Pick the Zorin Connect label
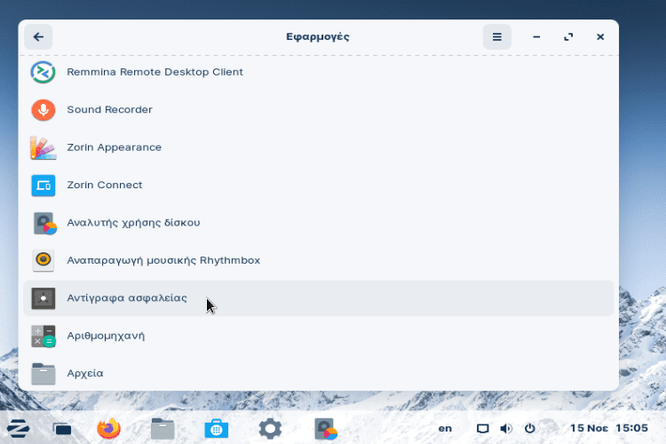 tap(105, 185)
